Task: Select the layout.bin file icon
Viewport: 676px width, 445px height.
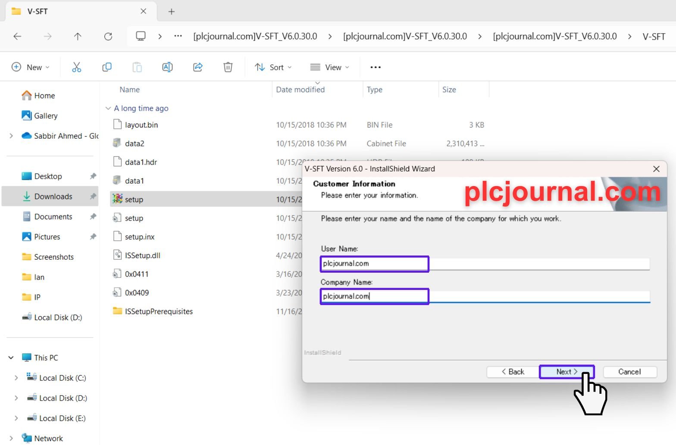Action: point(117,124)
